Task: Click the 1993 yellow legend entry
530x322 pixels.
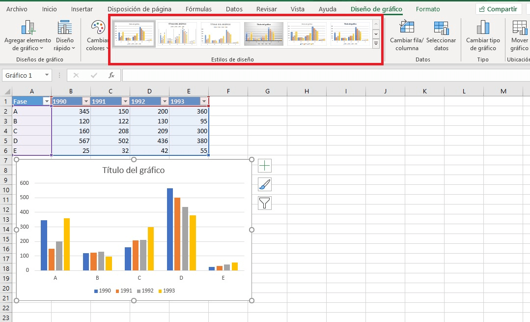Action: [167, 291]
